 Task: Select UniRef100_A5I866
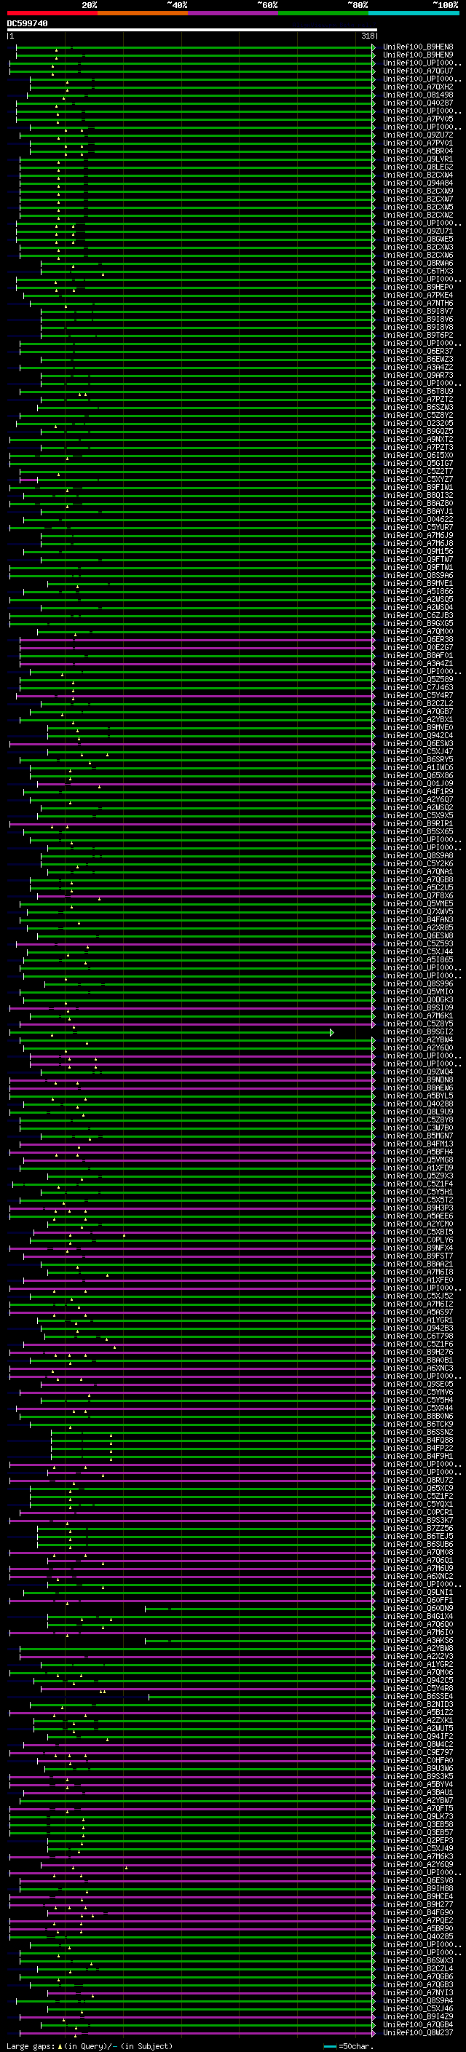418,591
